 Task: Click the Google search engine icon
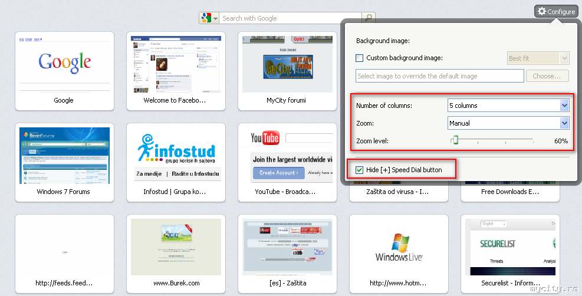pos(206,18)
